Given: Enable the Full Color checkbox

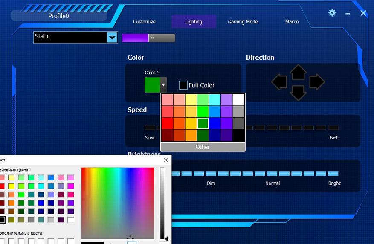Looking at the screenshot, I should point(183,85).
